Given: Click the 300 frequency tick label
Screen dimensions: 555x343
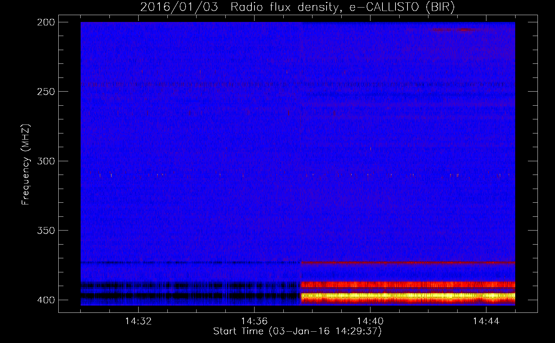Looking at the screenshot, I should 46,161.
